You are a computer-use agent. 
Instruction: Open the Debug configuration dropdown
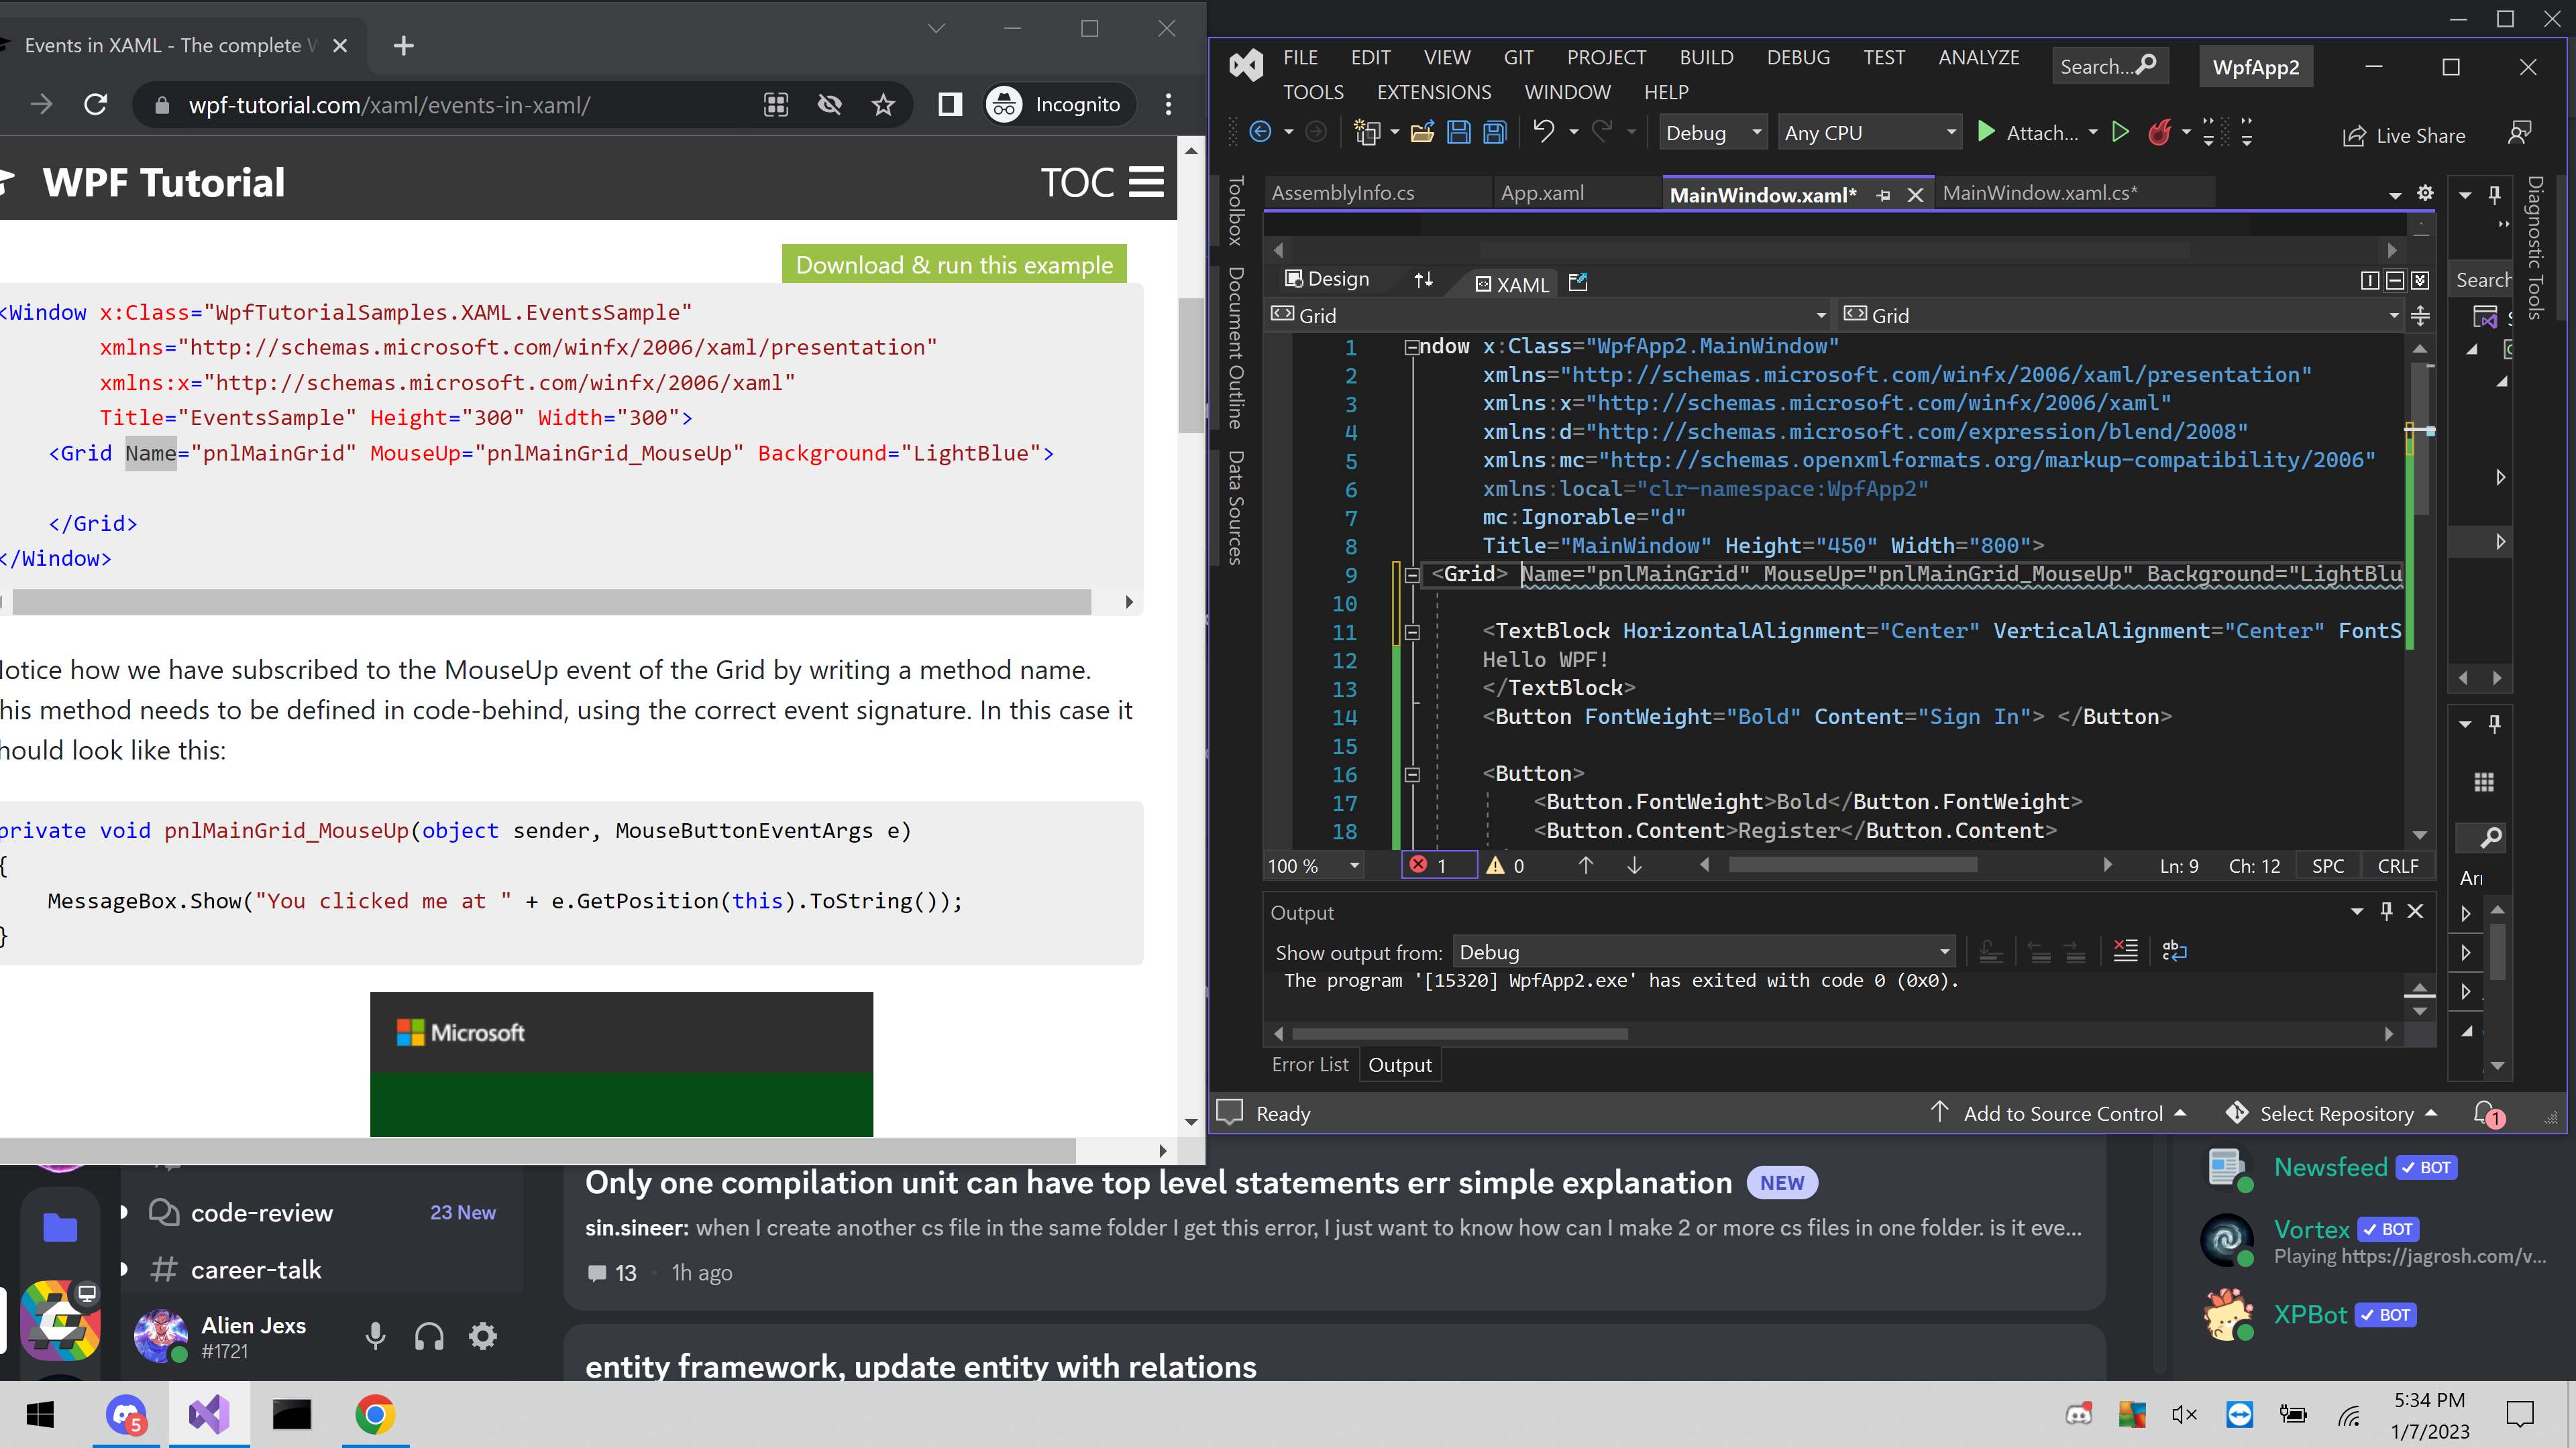(1712, 133)
